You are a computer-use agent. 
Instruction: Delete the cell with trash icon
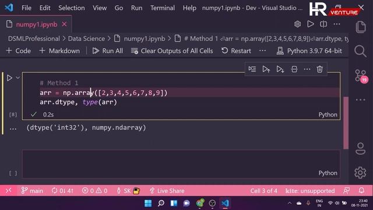click(320, 69)
